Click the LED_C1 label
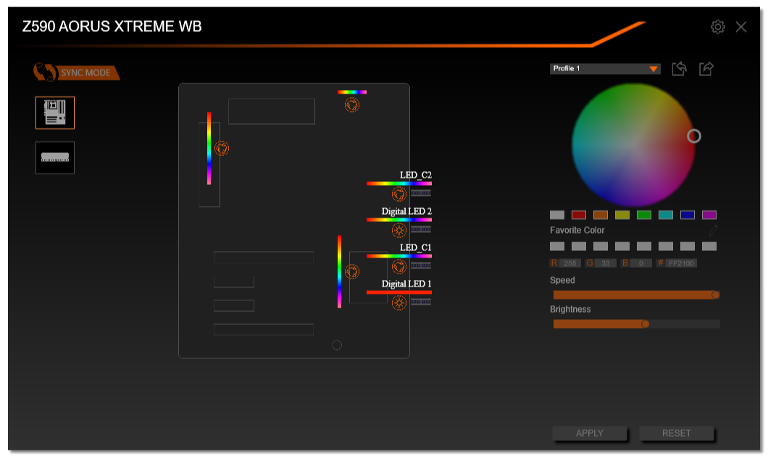Viewport: 768px width, 457px height. coord(415,247)
